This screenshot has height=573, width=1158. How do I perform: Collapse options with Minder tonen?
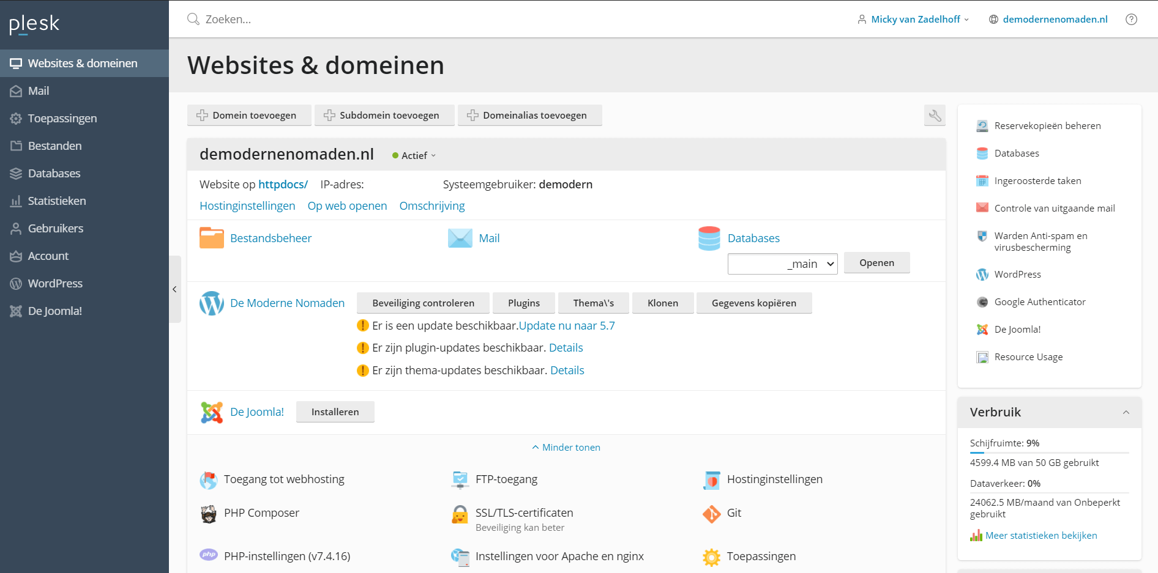[x=566, y=448]
